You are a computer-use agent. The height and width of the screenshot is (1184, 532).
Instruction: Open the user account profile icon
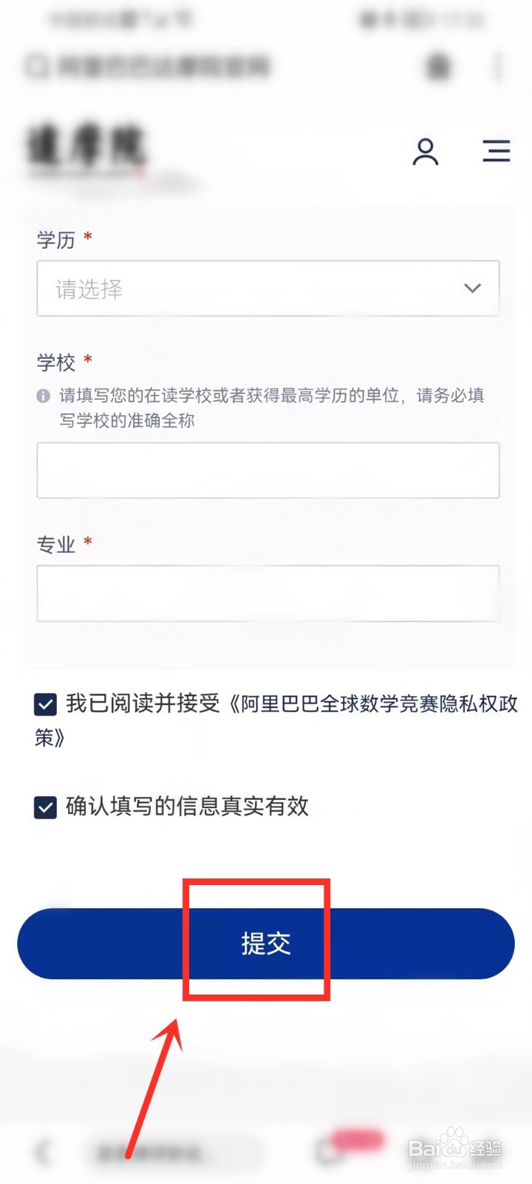pos(425,152)
